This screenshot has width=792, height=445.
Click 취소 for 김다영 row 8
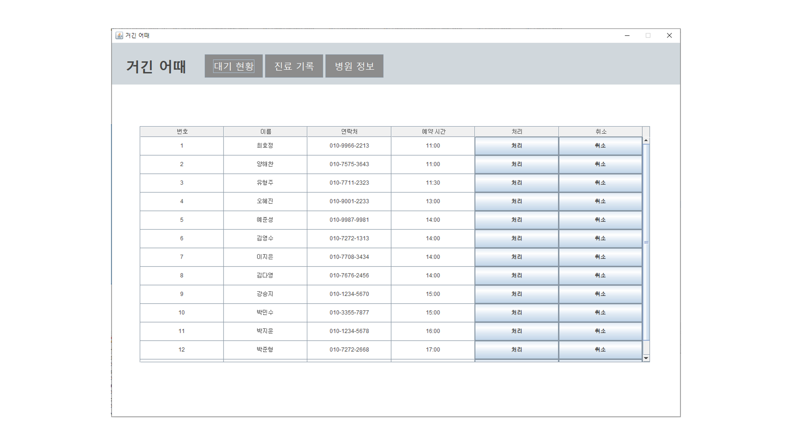pyautogui.click(x=600, y=276)
